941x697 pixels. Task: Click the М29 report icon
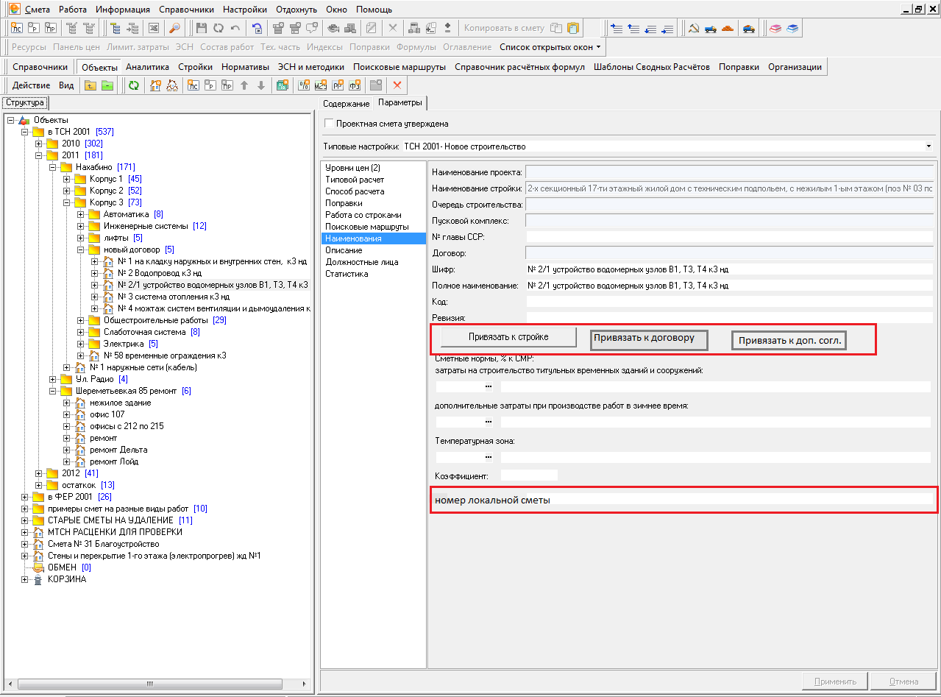click(x=321, y=85)
